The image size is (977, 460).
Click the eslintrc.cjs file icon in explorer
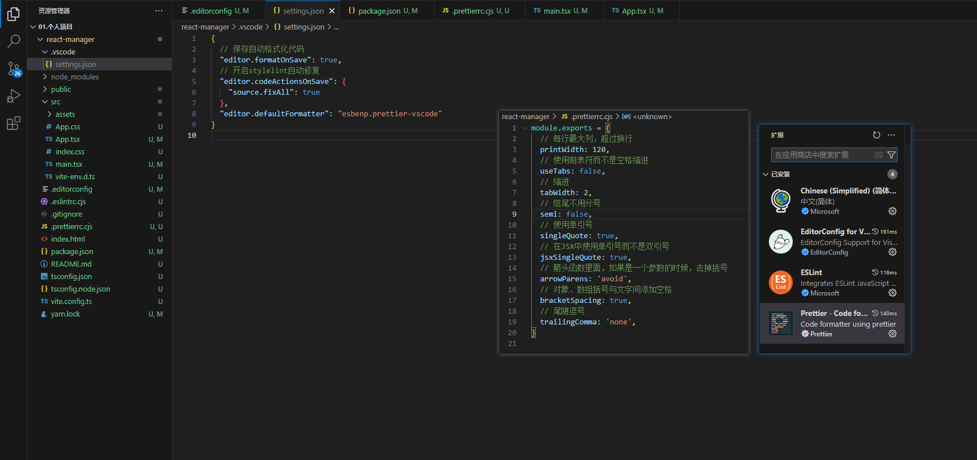point(44,201)
